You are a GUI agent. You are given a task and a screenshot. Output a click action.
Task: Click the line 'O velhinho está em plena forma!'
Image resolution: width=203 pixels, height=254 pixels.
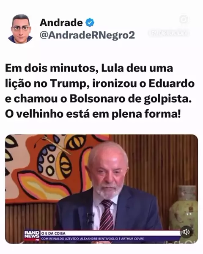pos(93,114)
